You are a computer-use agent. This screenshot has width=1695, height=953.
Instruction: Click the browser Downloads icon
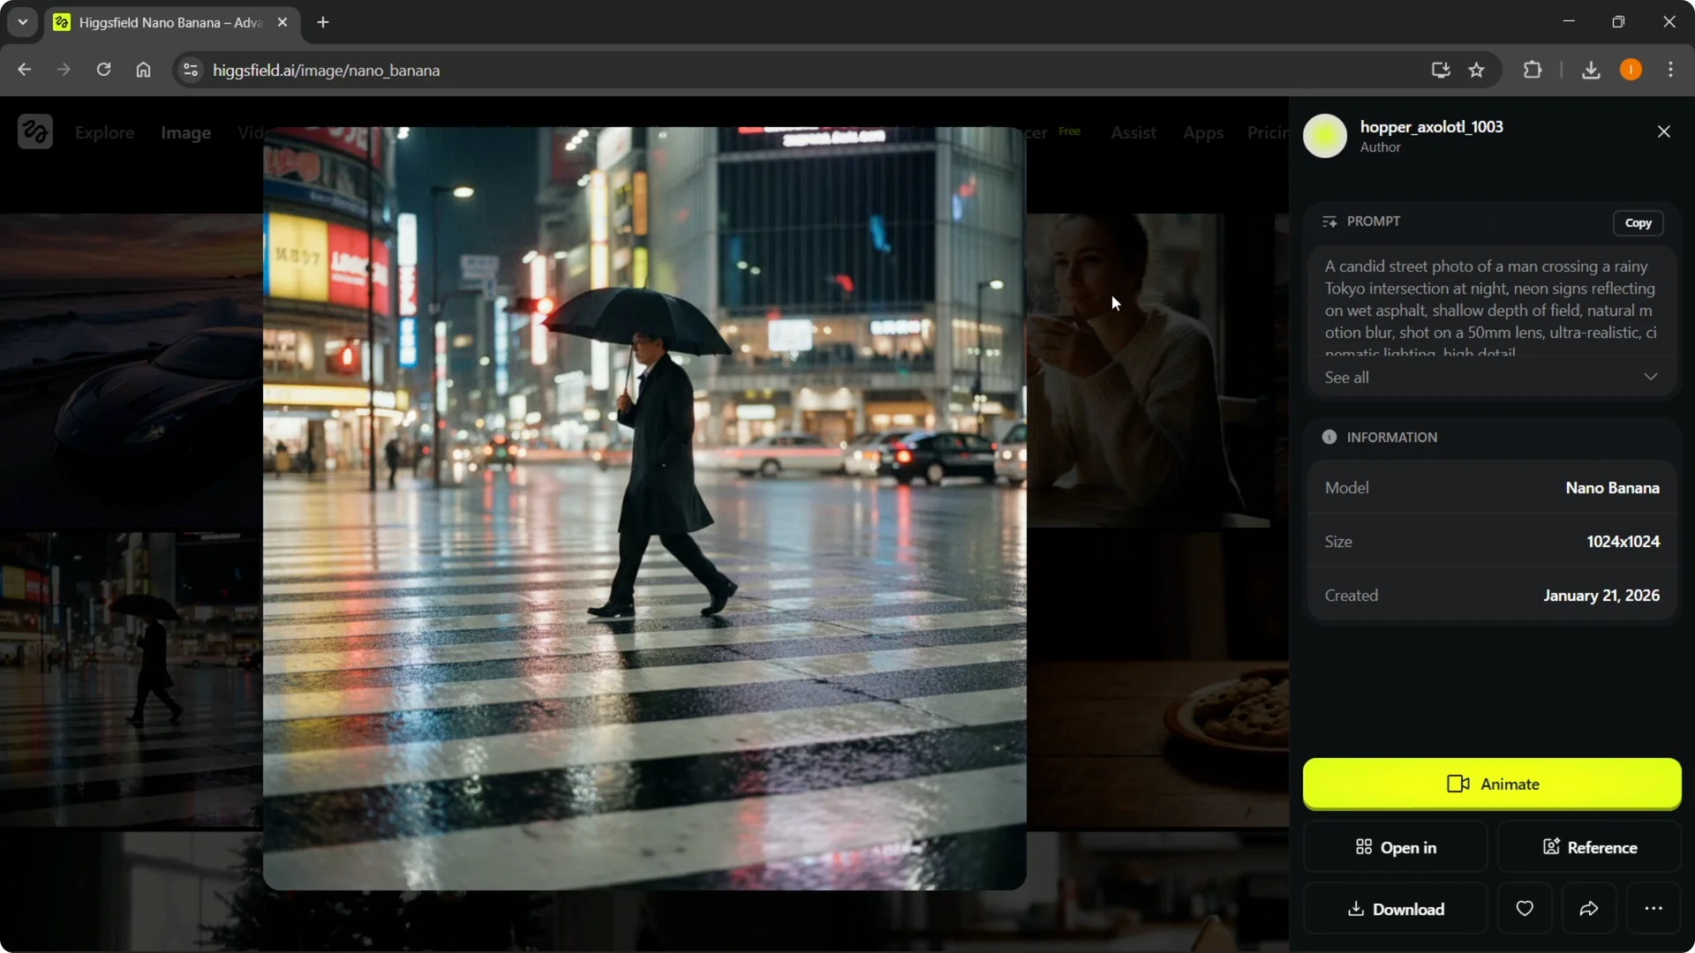tap(1591, 70)
